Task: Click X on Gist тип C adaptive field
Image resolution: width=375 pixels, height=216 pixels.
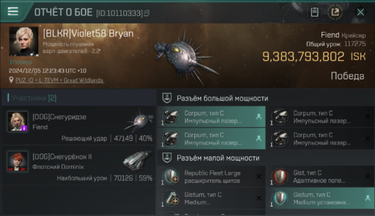Action: (367, 176)
